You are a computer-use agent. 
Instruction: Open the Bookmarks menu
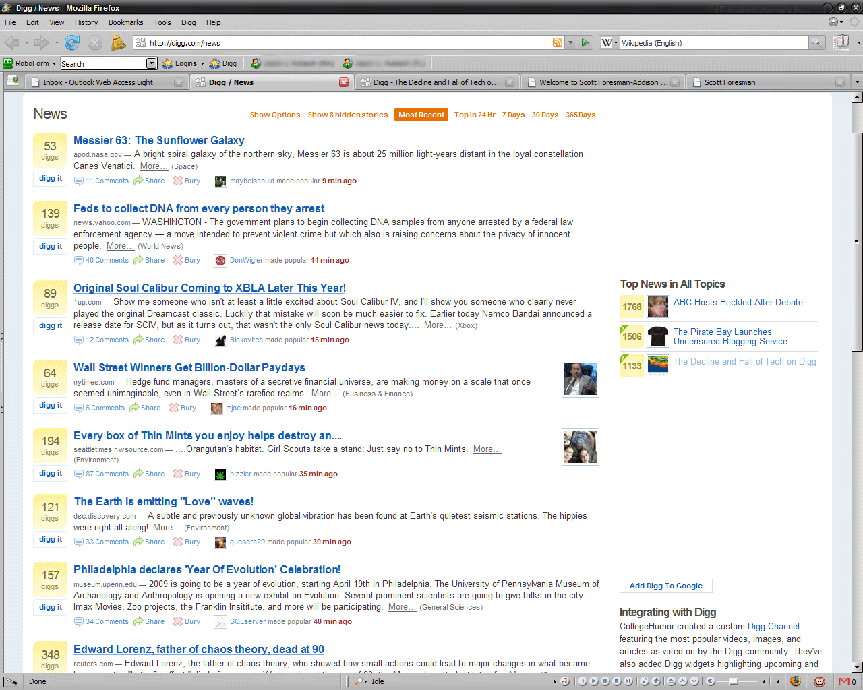point(125,22)
